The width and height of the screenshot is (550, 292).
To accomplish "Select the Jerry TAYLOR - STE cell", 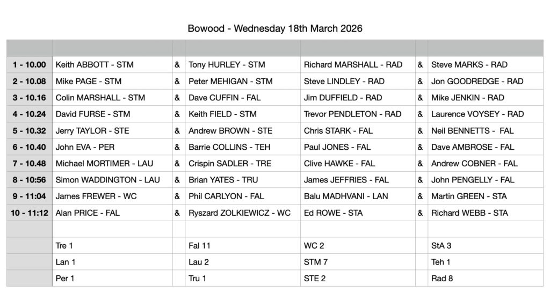I will pos(92,130).
